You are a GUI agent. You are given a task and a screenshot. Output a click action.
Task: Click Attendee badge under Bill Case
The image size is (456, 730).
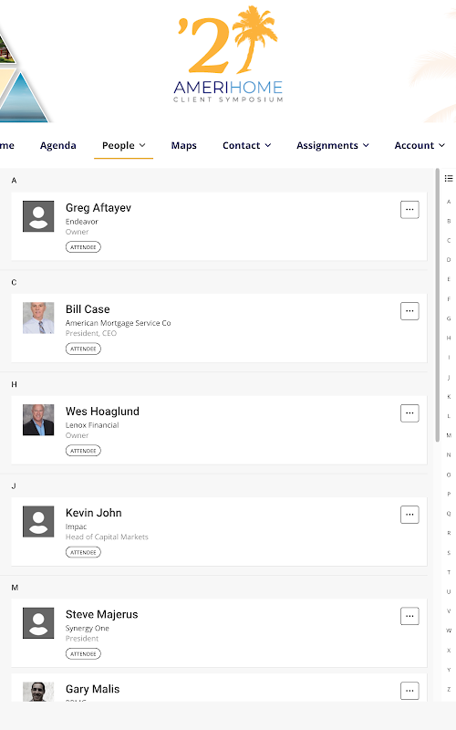(83, 349)
